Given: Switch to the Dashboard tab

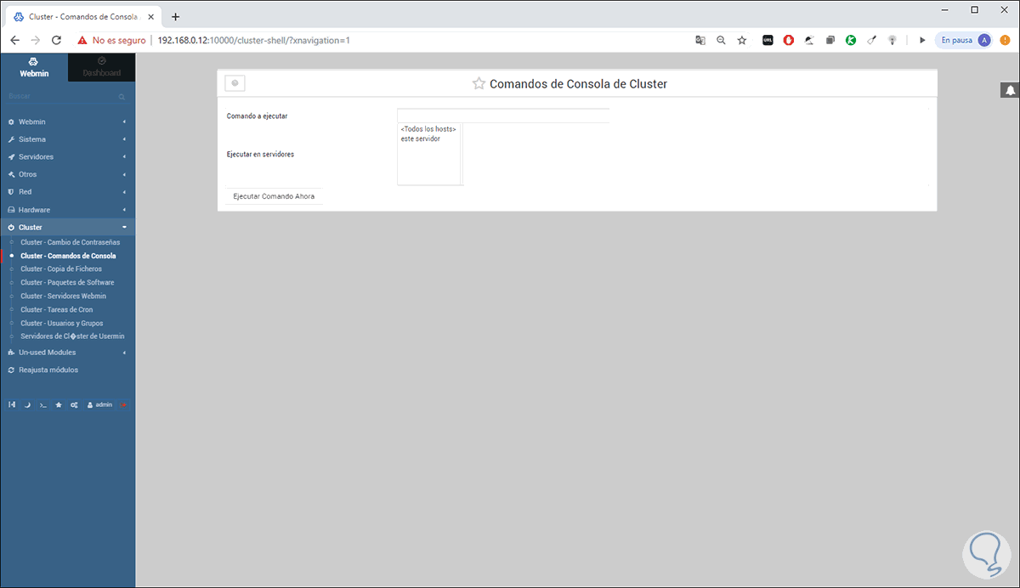Looking at the screenshot, I should (x=102, y=67).
